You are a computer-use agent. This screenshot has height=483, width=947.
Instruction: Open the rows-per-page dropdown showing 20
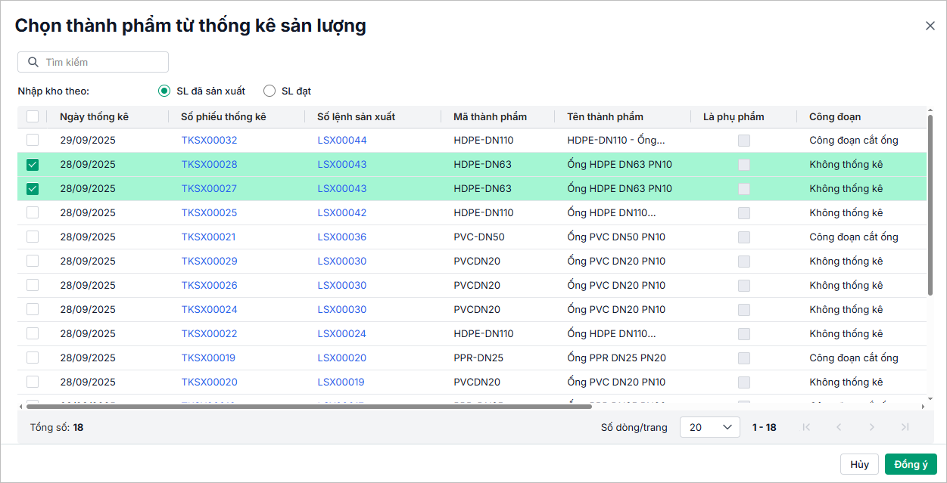pos(709,427)
